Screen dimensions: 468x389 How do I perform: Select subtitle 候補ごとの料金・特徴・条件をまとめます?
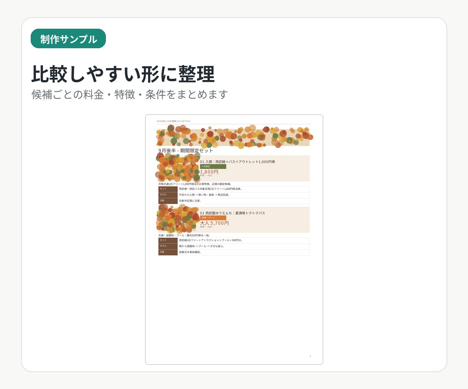click(130, 95)
